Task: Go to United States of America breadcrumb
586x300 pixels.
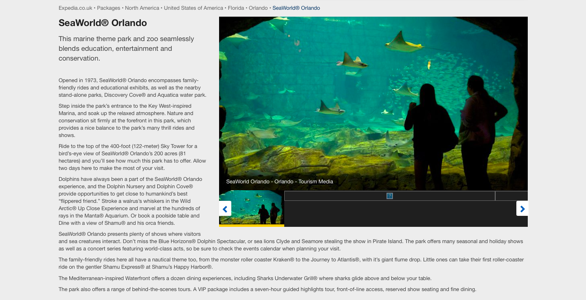Action: [193, 8]
